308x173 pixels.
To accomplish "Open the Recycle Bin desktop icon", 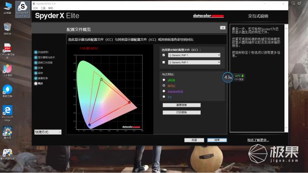I will (x=8, y=29).
